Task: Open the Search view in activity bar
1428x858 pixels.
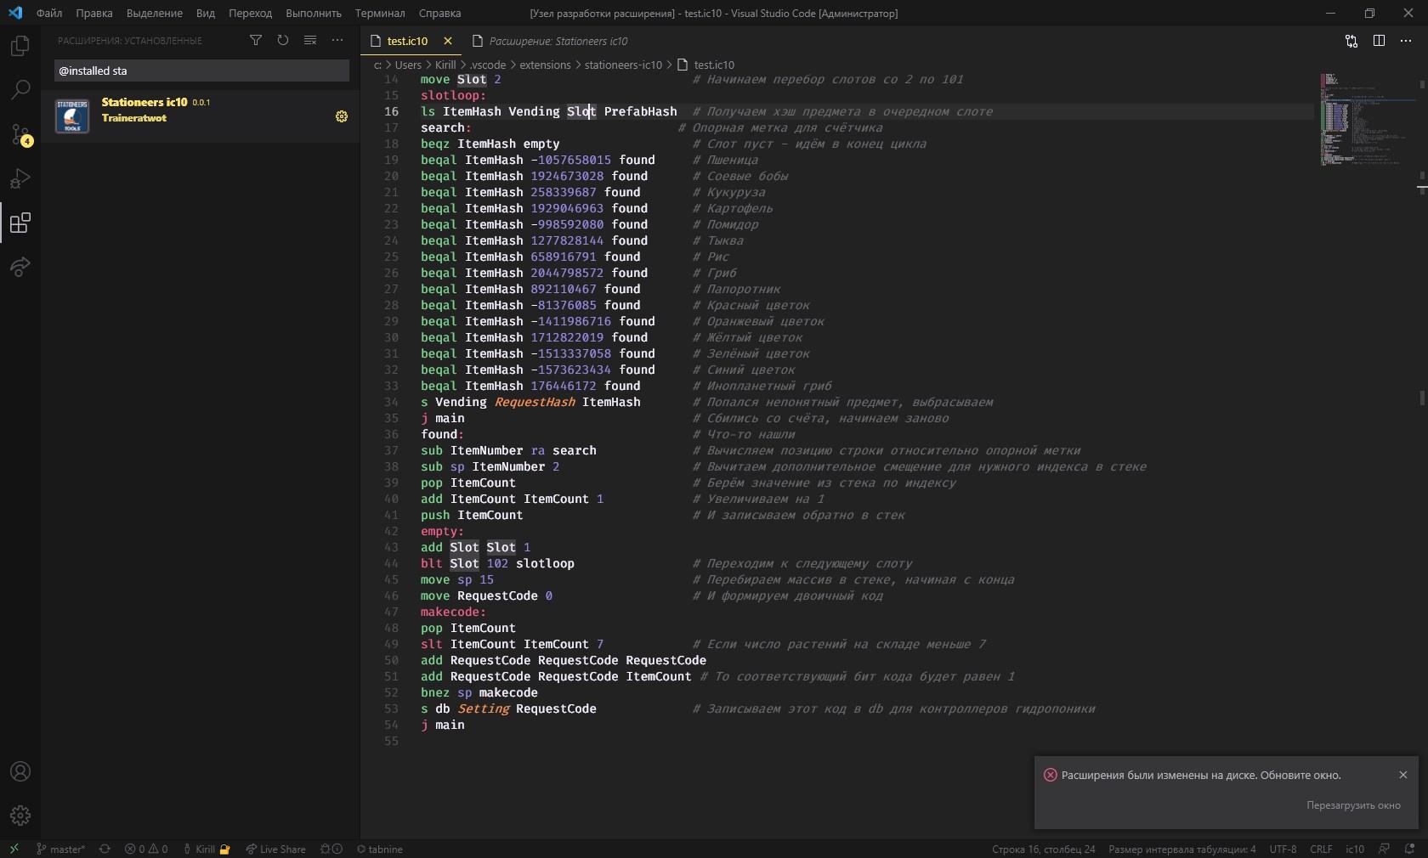Action: [x=20, y=90]
